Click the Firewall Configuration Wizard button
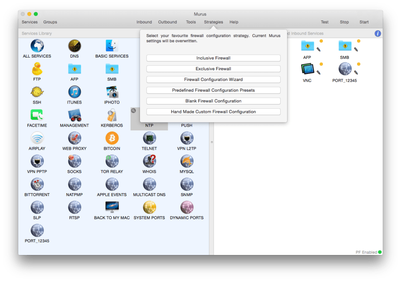 (x=213, y=79)
